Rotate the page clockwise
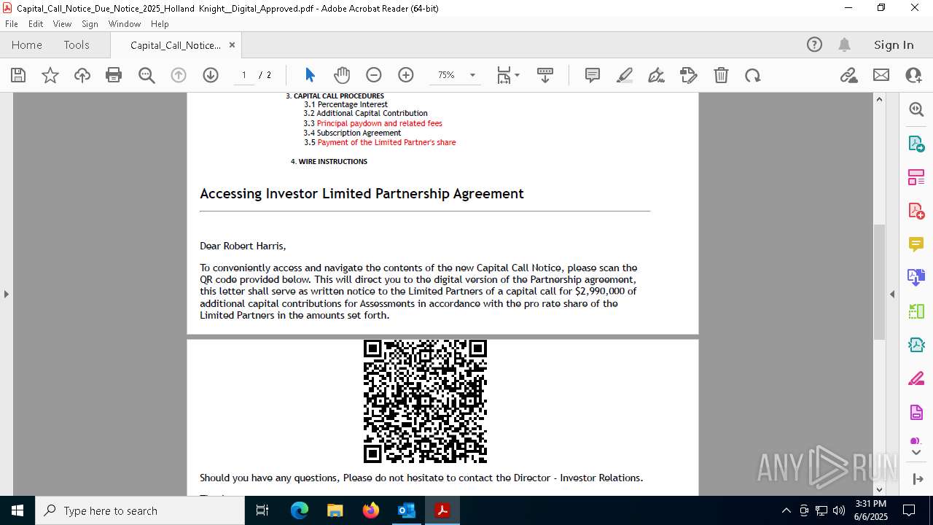The image size is (933, 525). point(753,75)
